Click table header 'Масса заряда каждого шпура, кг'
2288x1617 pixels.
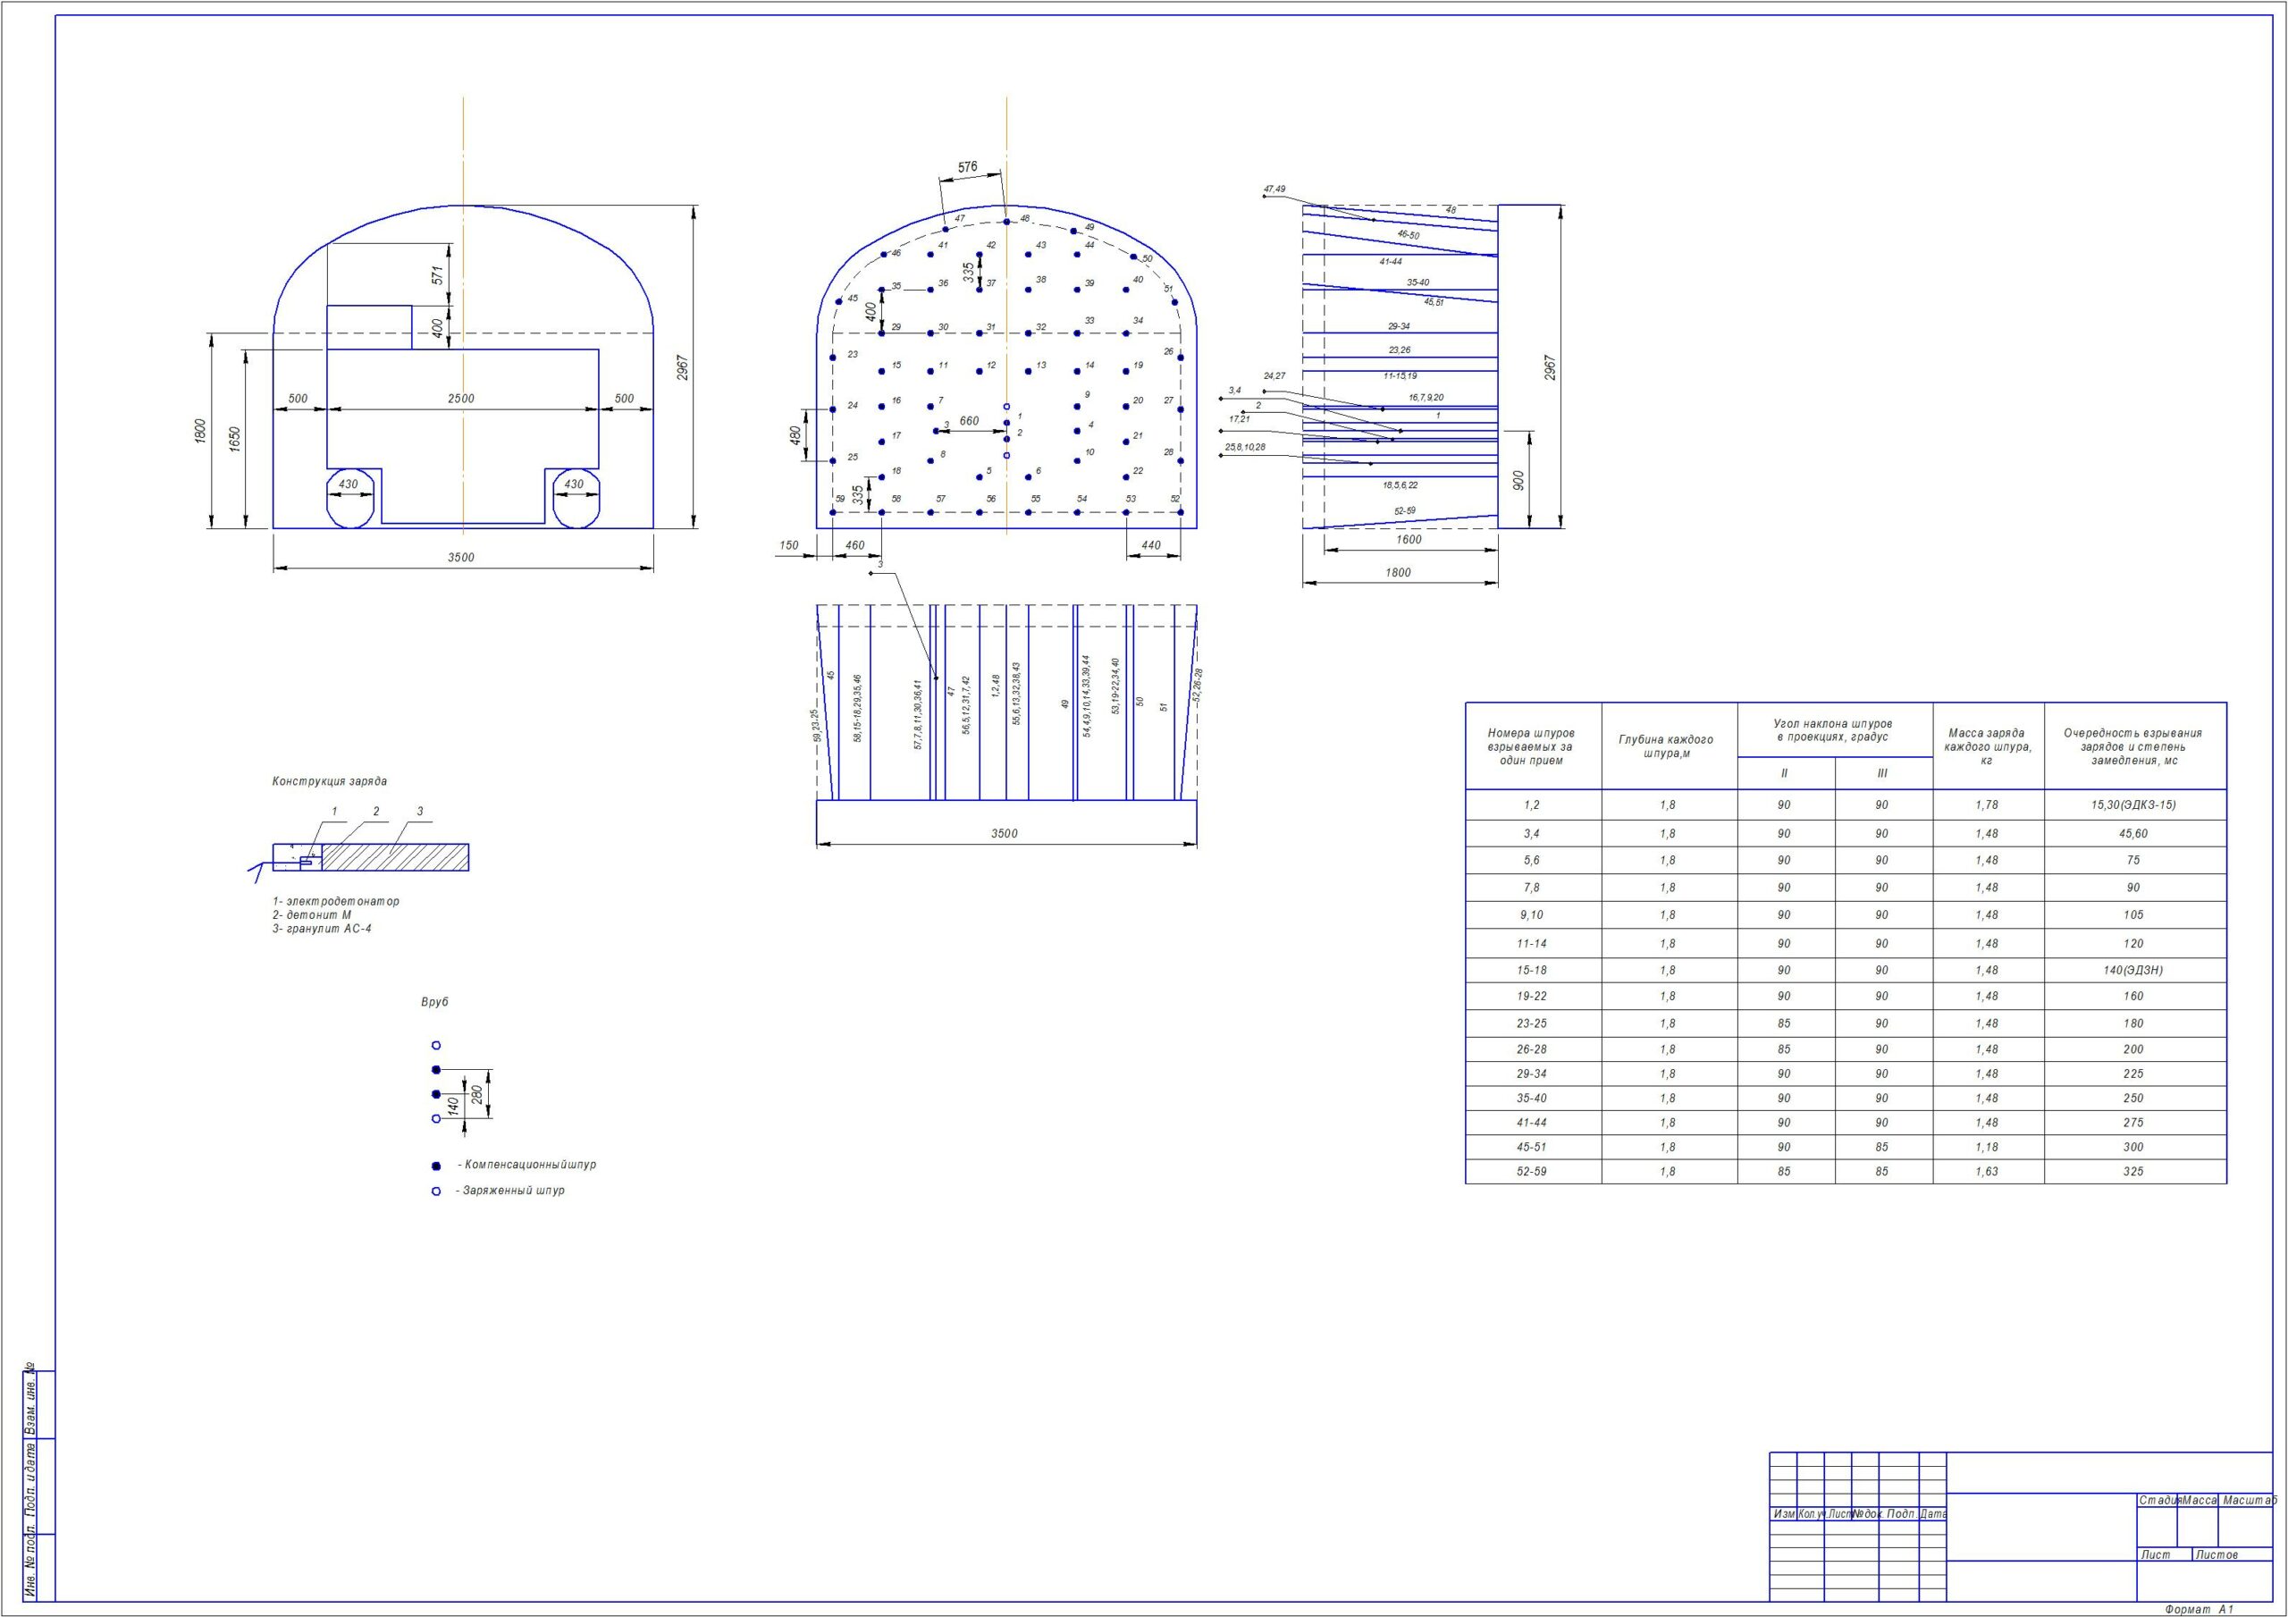[x=1987, y=746]
